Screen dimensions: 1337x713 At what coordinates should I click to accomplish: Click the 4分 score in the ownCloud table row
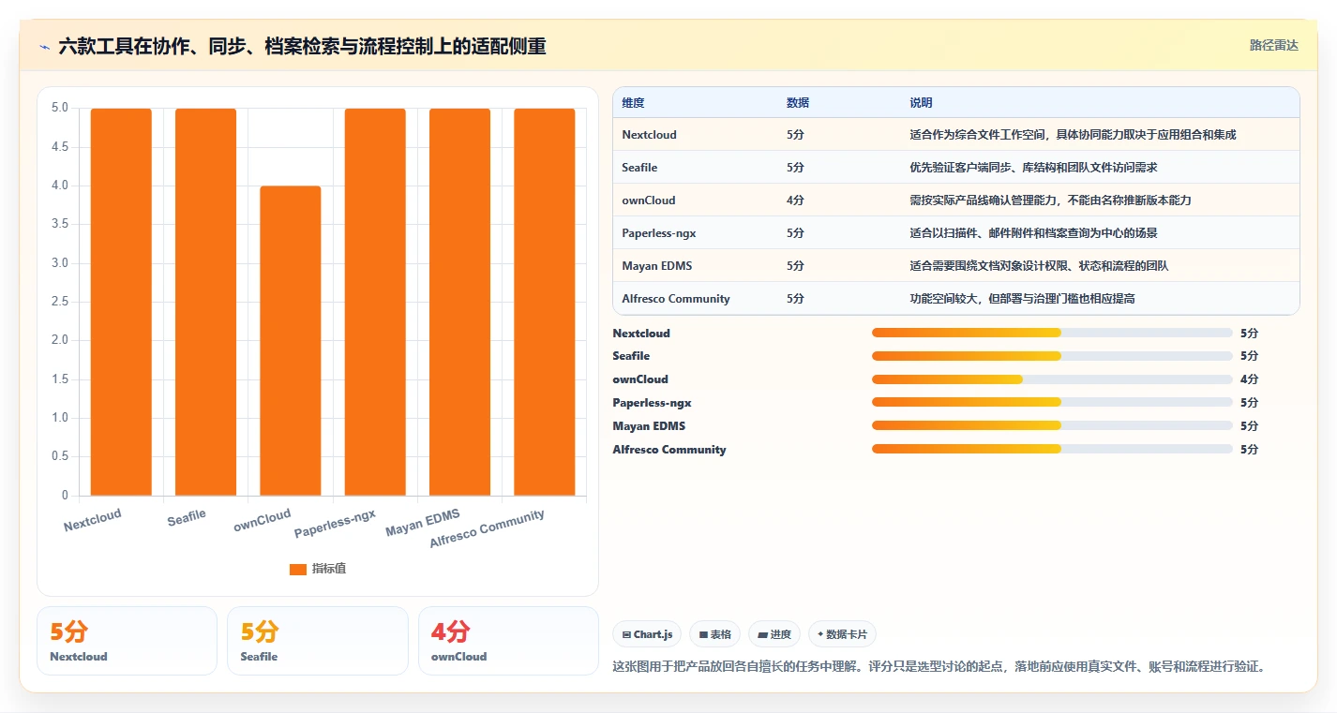[795, 201]
